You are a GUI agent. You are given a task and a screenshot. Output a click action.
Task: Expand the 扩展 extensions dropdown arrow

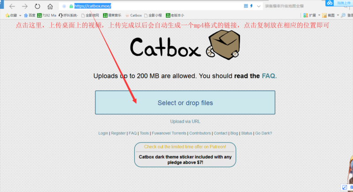coord(319,15)
